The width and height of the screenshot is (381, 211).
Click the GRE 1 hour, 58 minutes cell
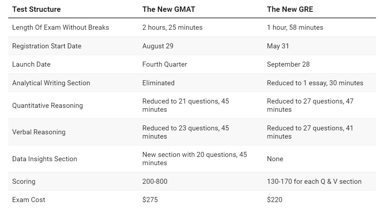point(295,28)
